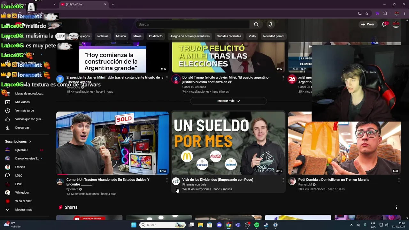Open options menu for Javier Milei video
The width and height of the screenshot is (409, 230).
click(x=167, y=78)
